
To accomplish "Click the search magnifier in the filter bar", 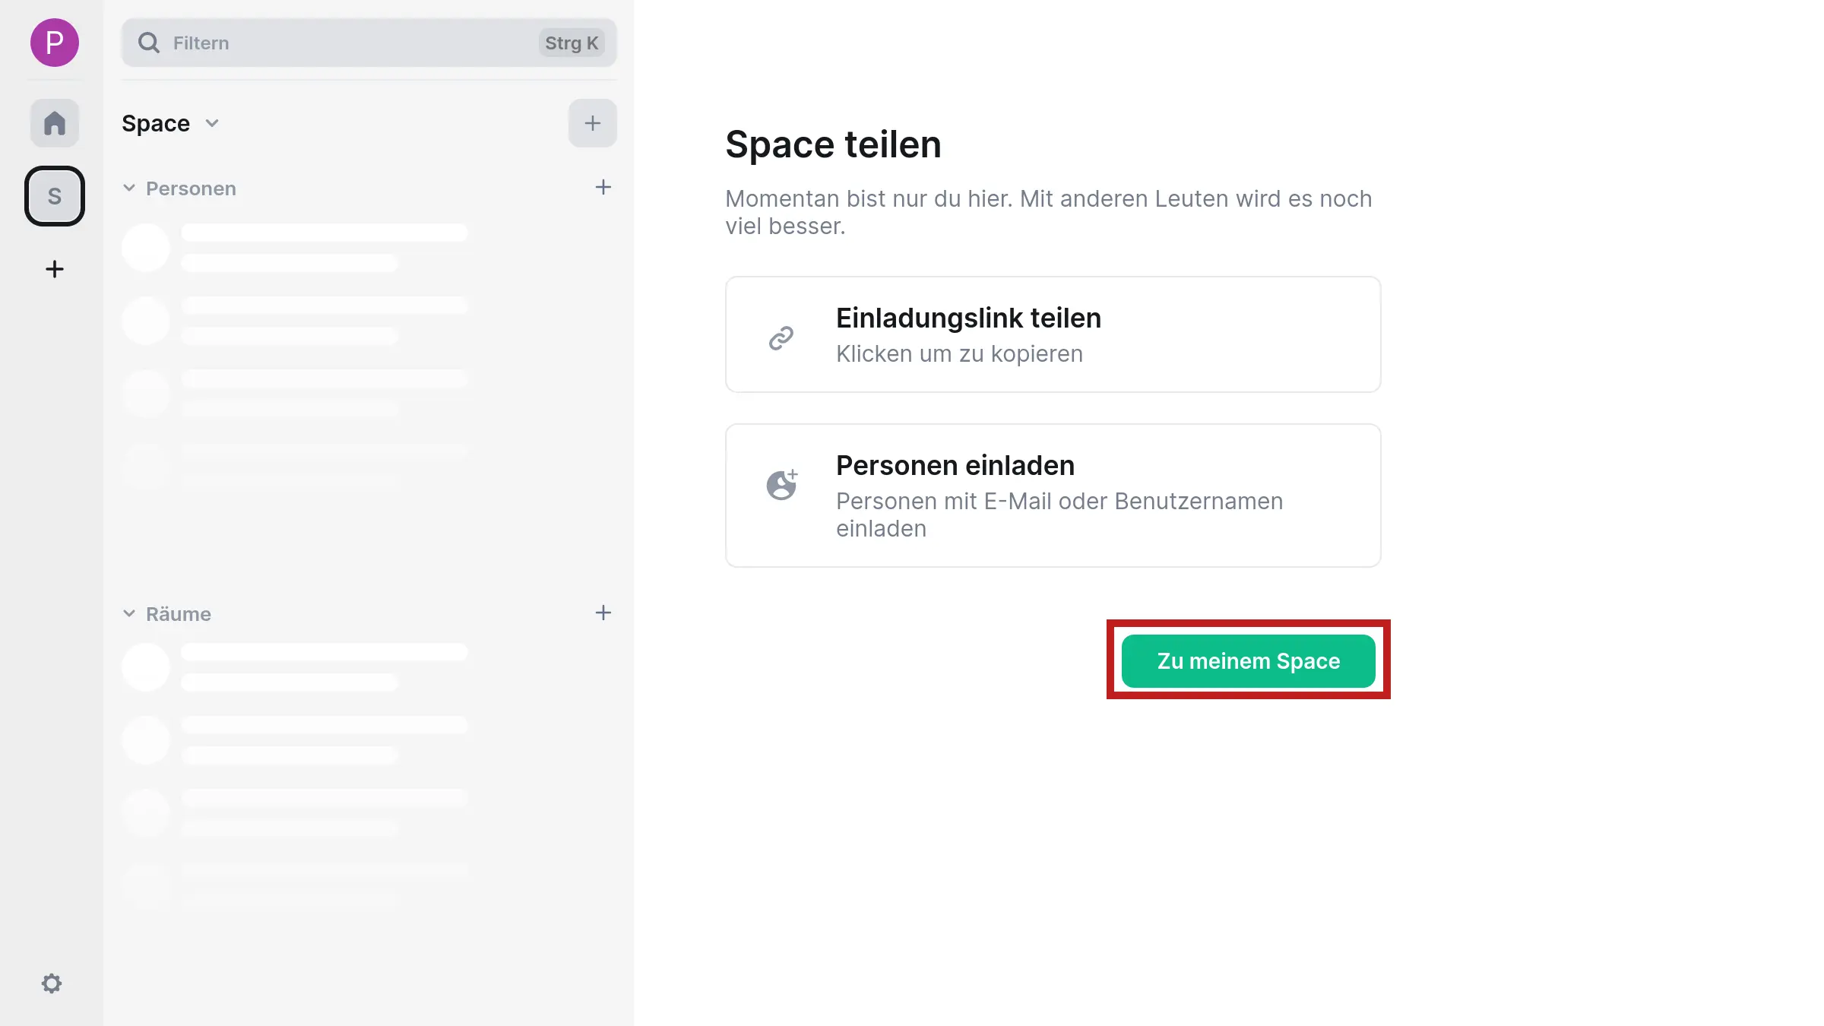I will (x=149, y=43).
